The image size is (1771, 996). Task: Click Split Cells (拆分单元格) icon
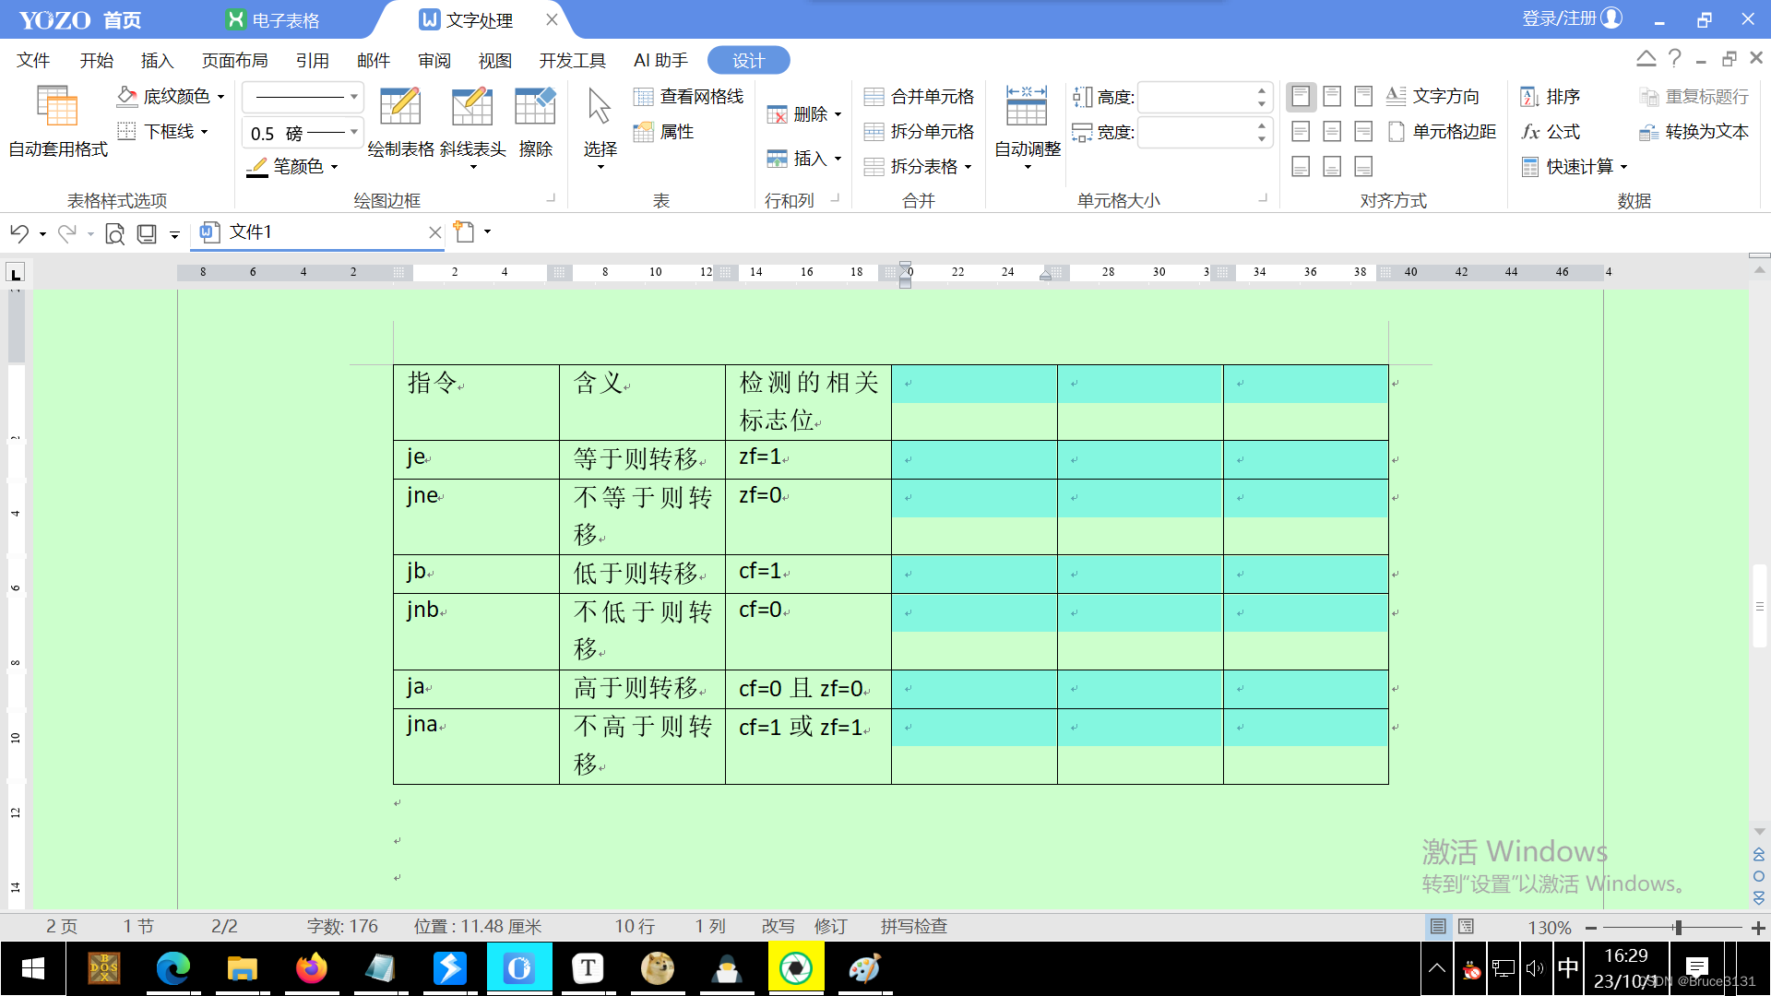874,132
